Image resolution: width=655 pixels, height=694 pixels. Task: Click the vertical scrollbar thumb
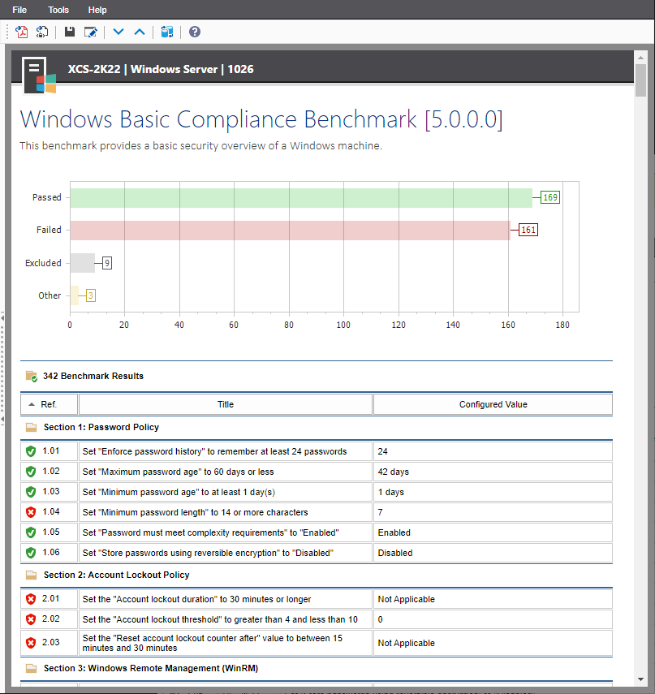click(x=640, y=80)
